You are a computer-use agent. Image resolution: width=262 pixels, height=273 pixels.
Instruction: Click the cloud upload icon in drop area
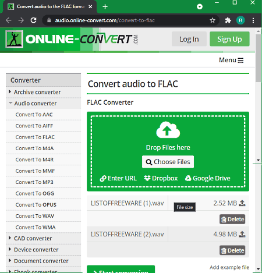click(x=168, y=130)
